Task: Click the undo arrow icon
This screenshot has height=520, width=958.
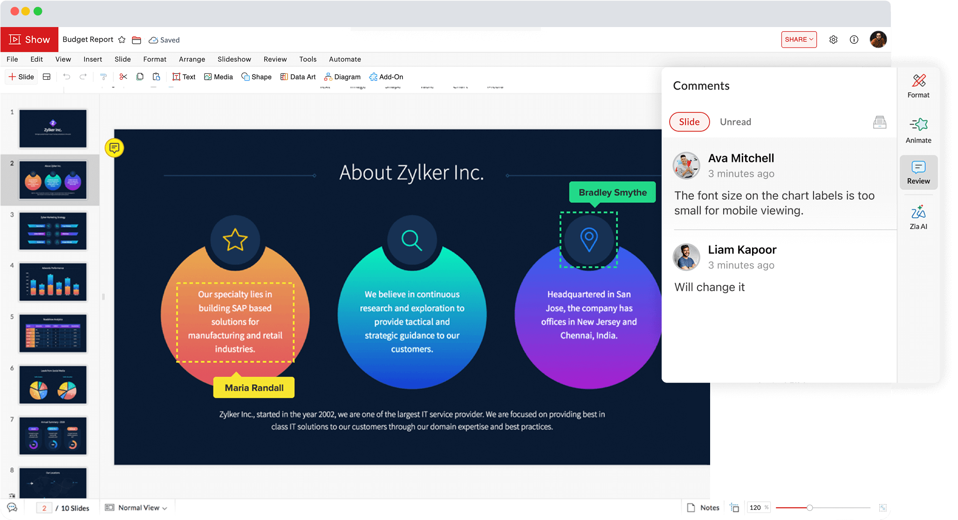Action: pyautogui.click(x=67, y=77)
